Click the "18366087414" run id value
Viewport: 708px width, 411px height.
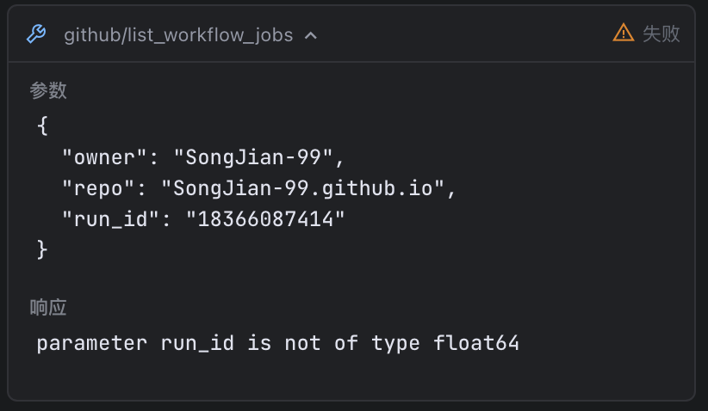[265, 219]
